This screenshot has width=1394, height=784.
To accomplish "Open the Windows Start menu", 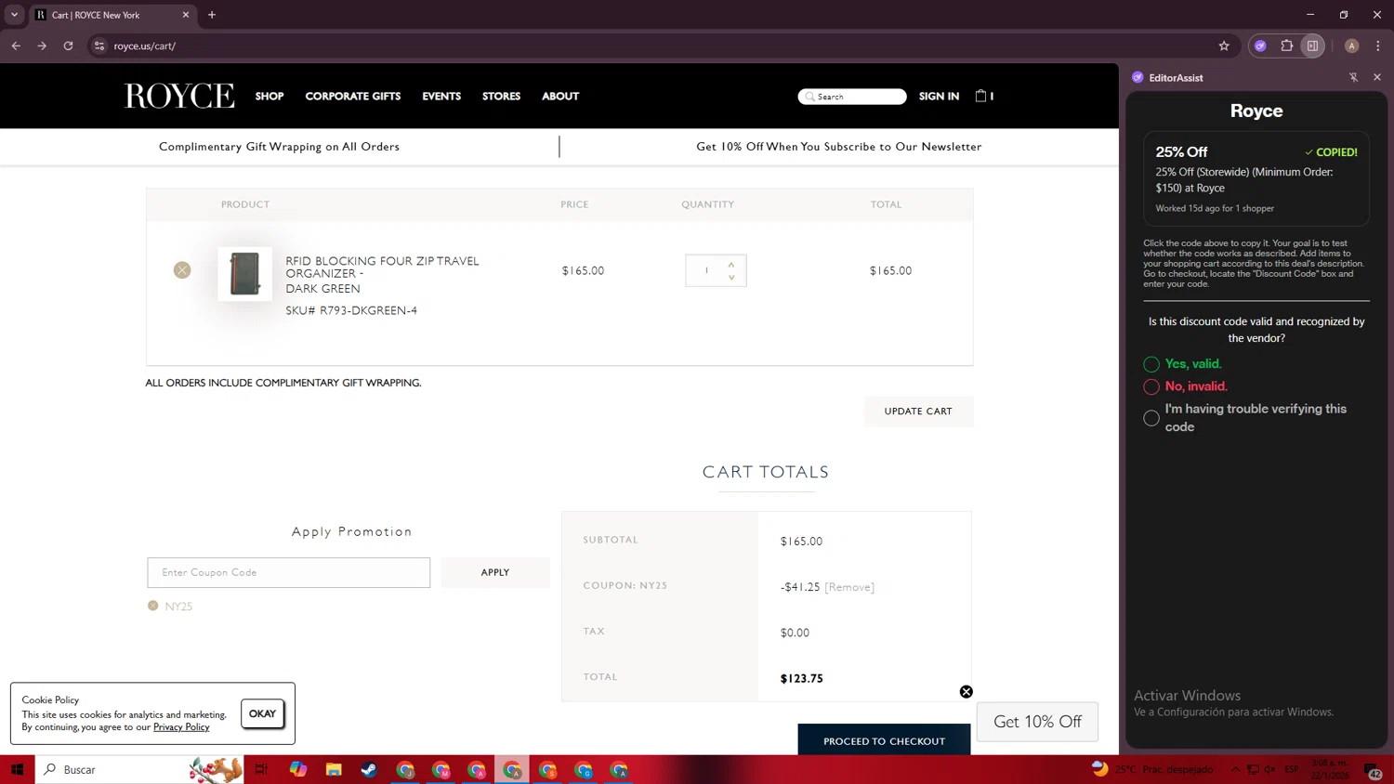I will (x=17, y=769).
